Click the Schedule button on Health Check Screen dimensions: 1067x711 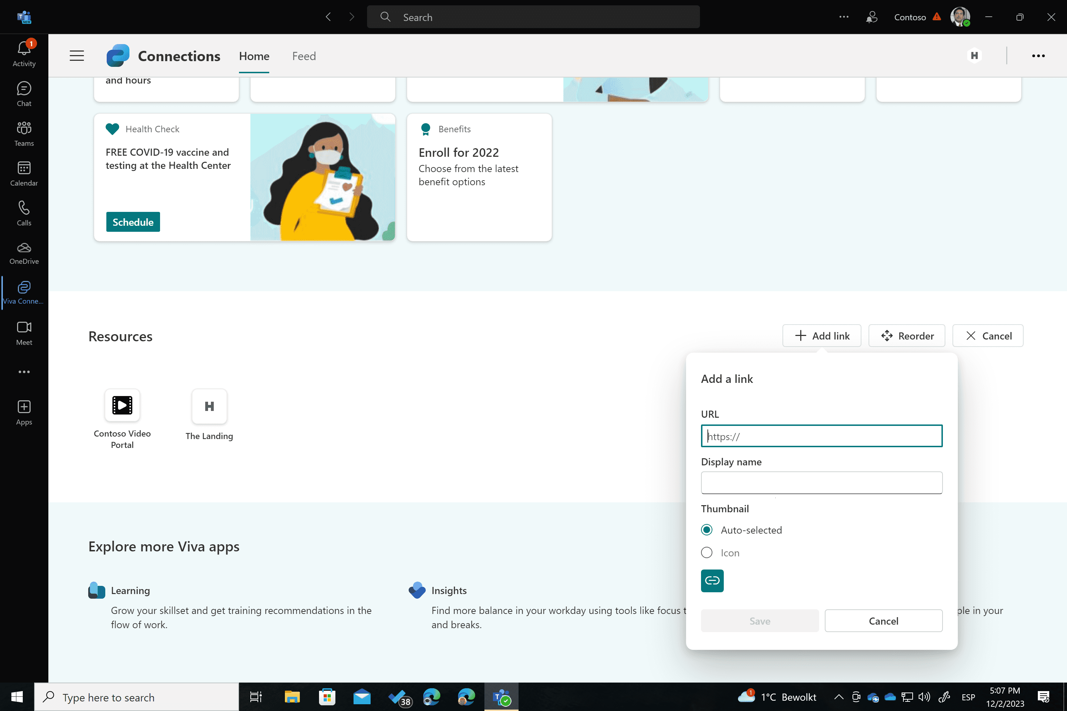tap(133, 222)
